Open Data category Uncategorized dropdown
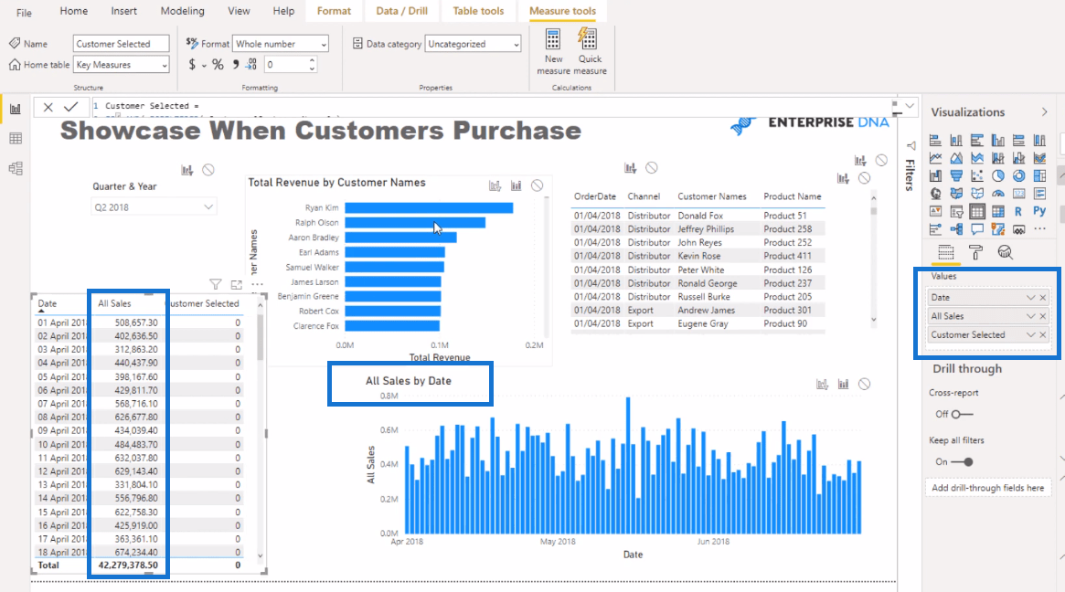The image size is (1065, 592). pos(473,44)
